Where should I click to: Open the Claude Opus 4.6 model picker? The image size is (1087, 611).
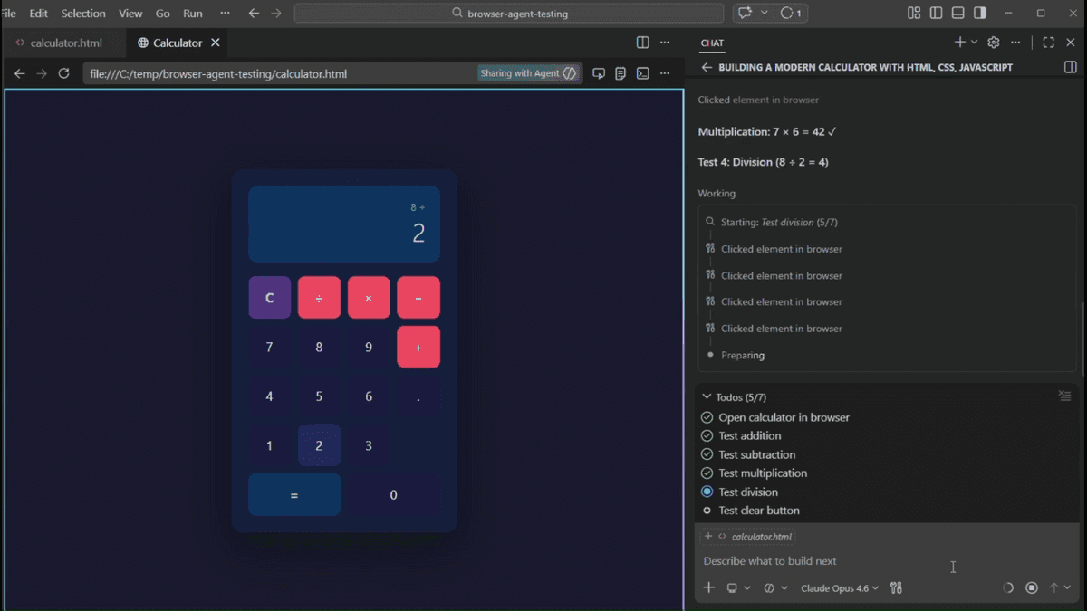point(840,588)
